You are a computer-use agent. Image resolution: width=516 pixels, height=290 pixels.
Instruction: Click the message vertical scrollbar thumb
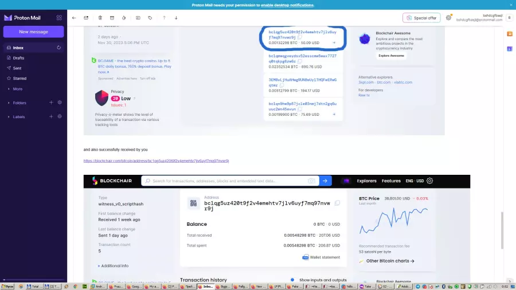502,230
